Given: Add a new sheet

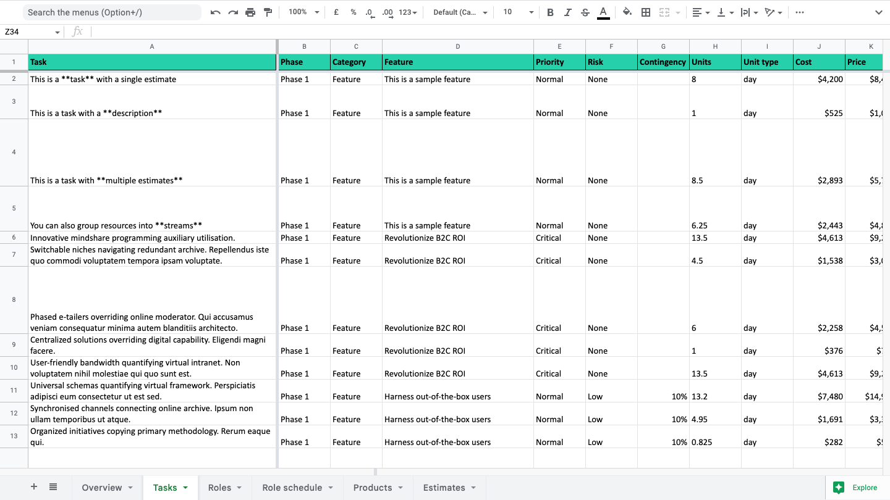Looking at the screenshot, I should point(34,487).
